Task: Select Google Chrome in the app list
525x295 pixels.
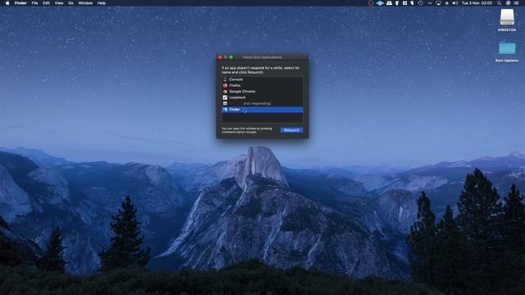Action: 262,91
